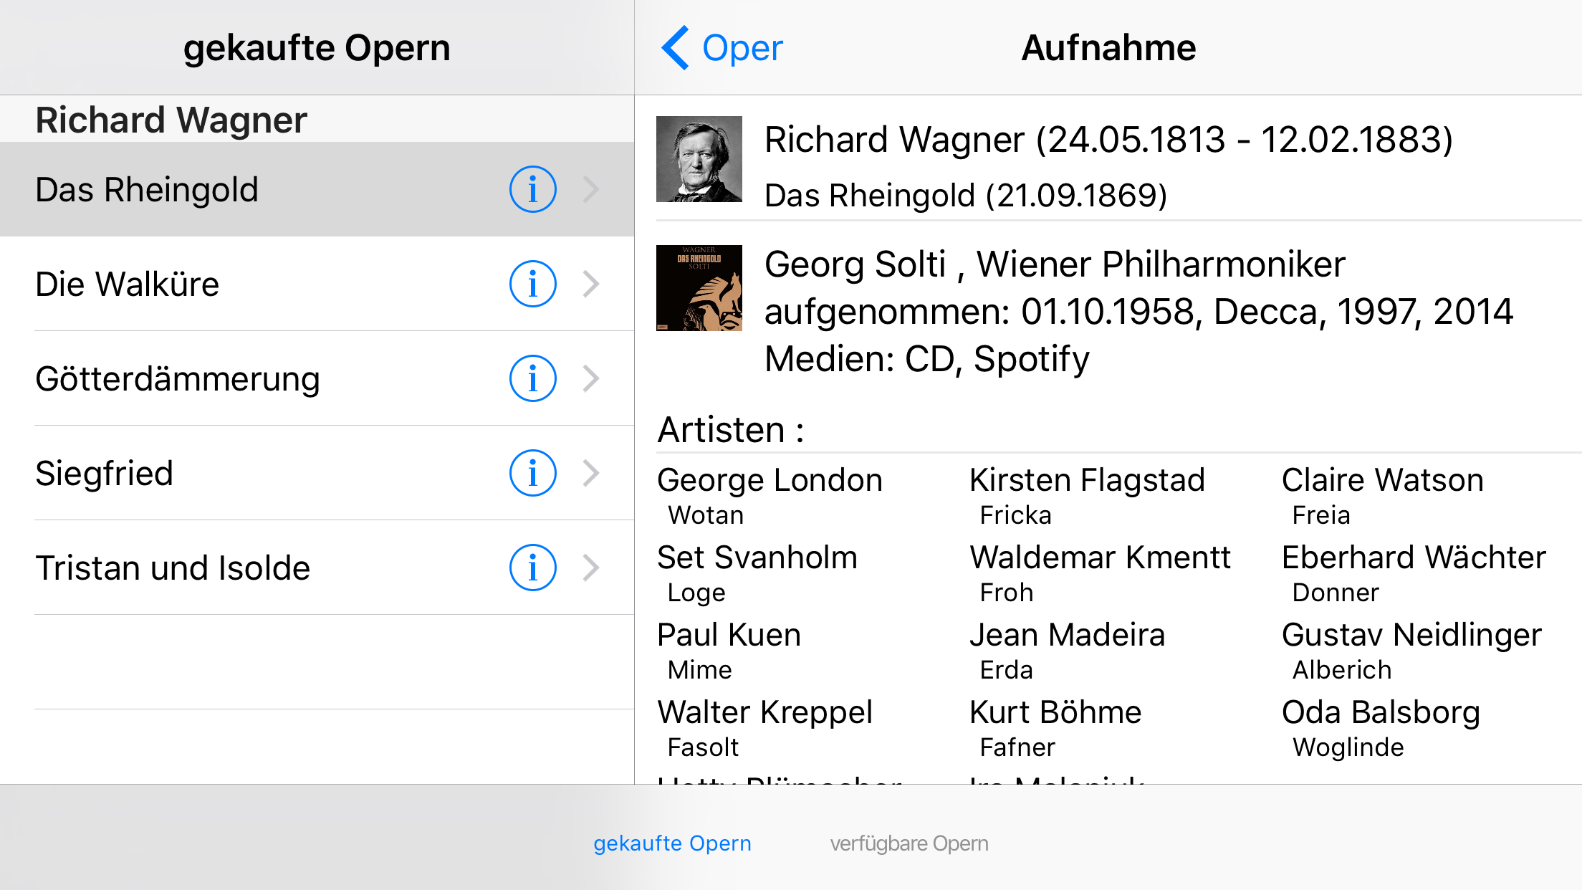Select artist Kirsten Flagstad
1582x890 pixels.
[x=1086, y=480]
